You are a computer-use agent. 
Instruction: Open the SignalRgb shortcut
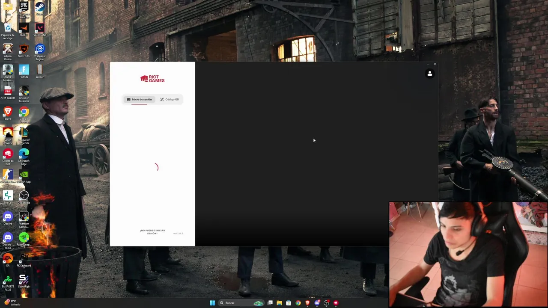(x=24, y=281)
